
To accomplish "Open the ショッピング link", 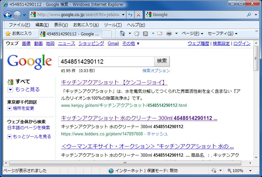I will (91, 44).
